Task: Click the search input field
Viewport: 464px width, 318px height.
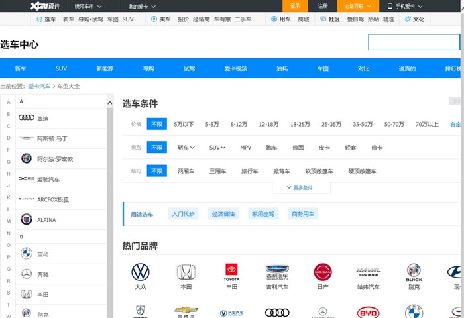Action: click(x=414, y=42)
